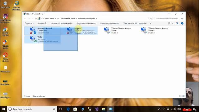
Task: Select the VMware Network Adapter VMnet8 icon
Action: tap(144, 30)
